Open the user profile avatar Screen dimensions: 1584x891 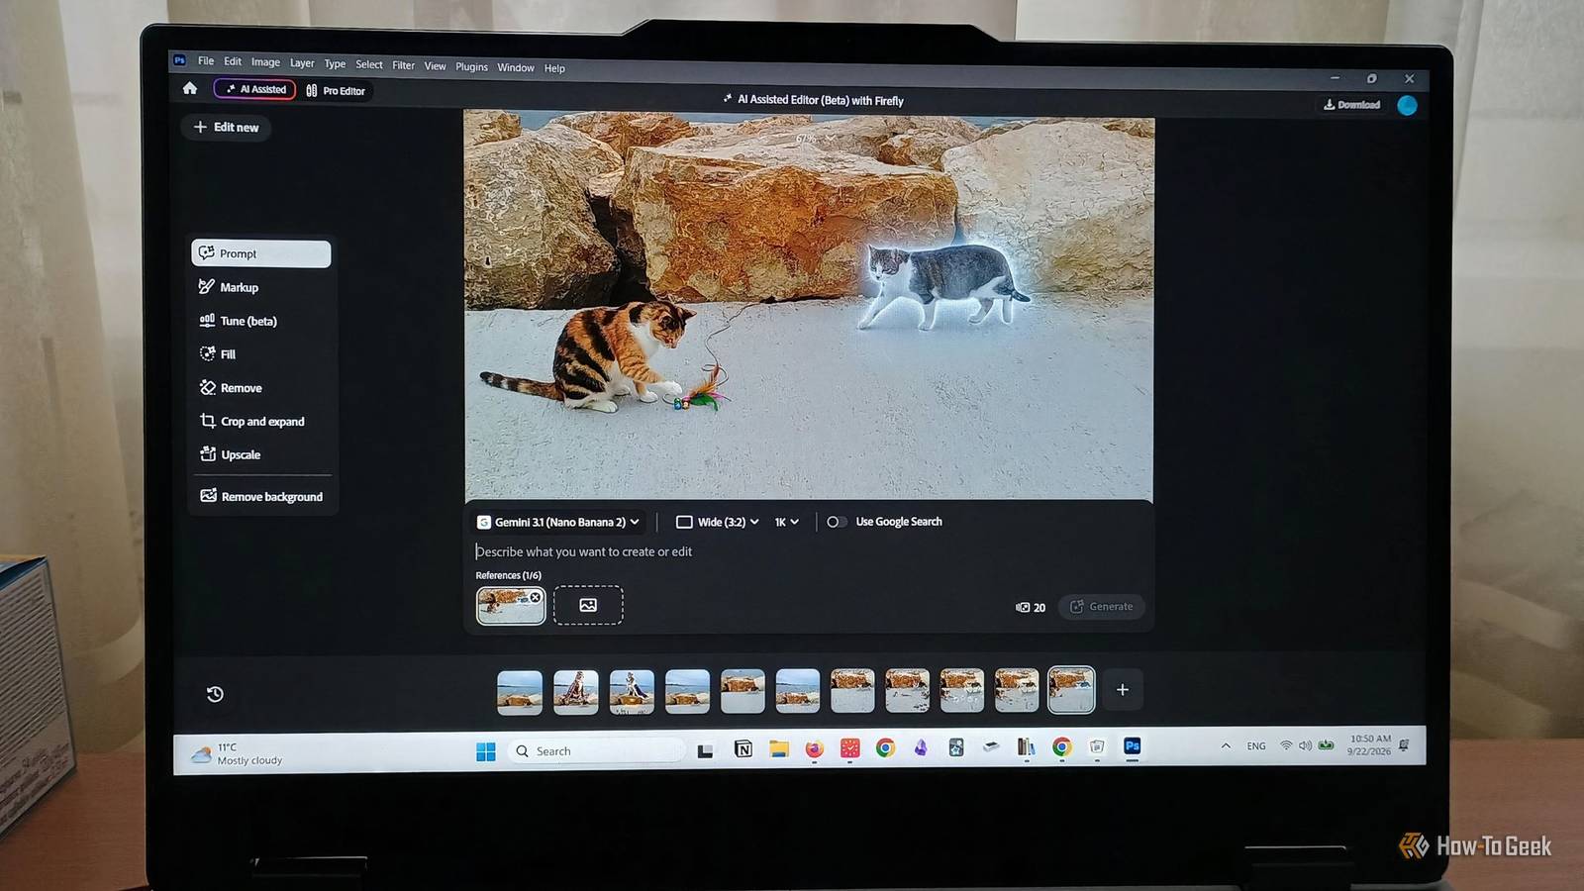coord(1407,105)
